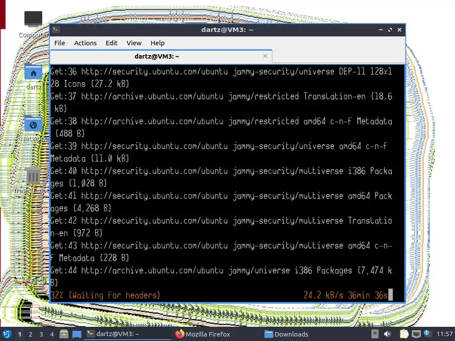Open the Network desktop icon
Viewport: 455px width, 341px height.
click(x=33, y=128)
